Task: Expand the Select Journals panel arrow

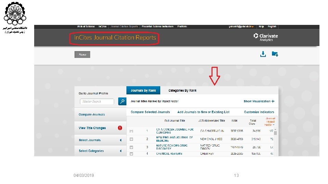Action: click(x=121, y=140)
